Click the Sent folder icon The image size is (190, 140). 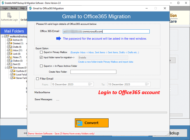coord(11,64)
